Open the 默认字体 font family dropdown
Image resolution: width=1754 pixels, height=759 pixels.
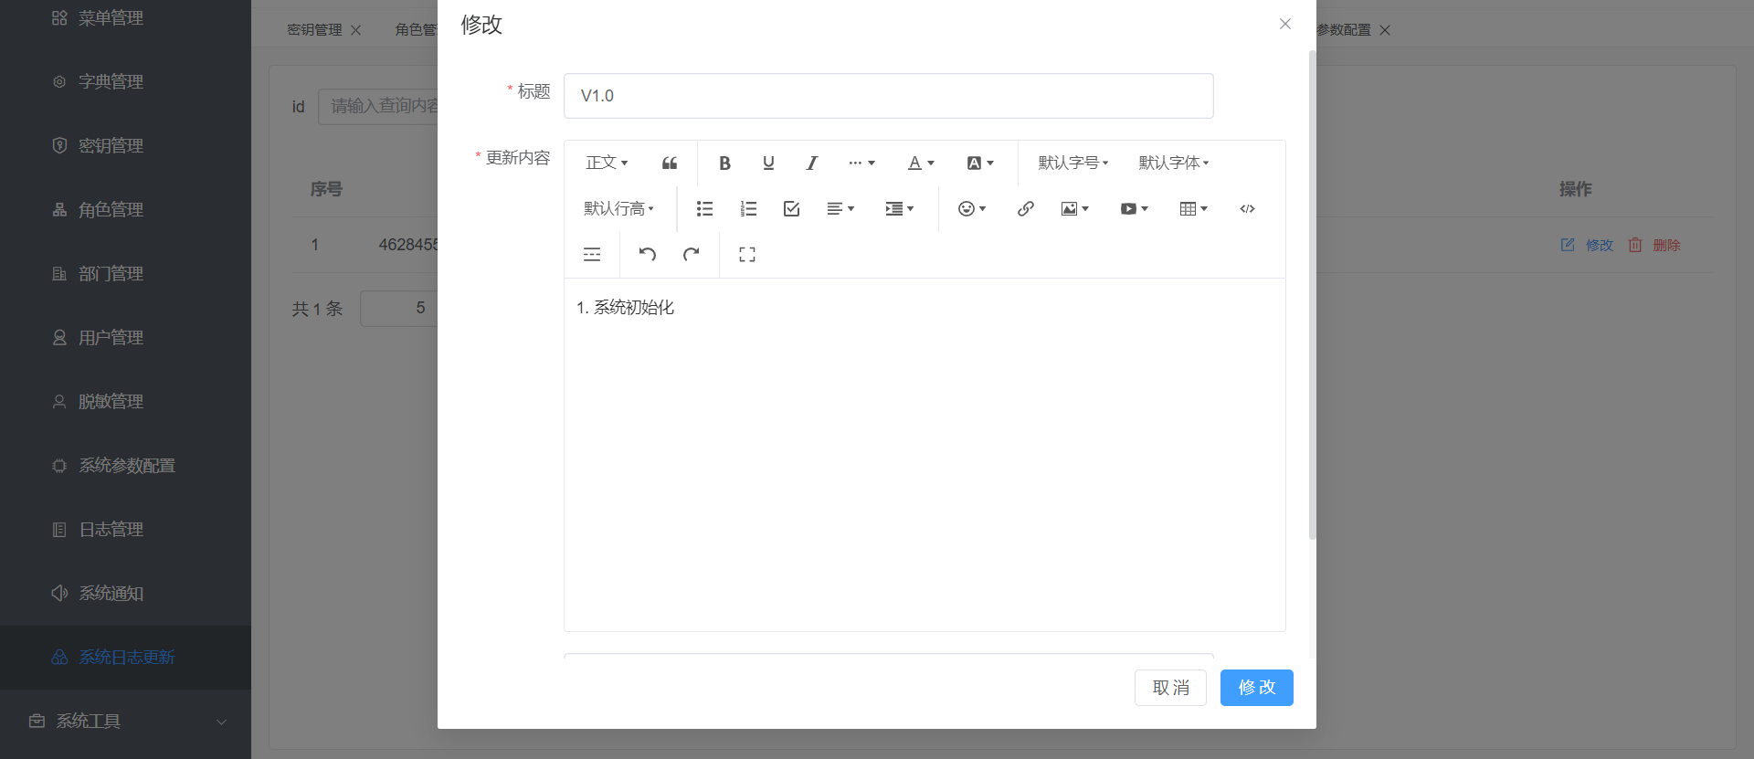coord(1173,163)
